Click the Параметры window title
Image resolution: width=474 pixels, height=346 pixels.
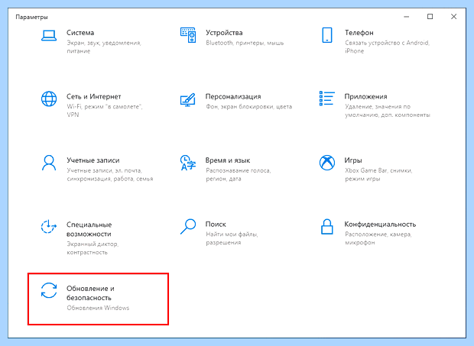coord(32,17)
